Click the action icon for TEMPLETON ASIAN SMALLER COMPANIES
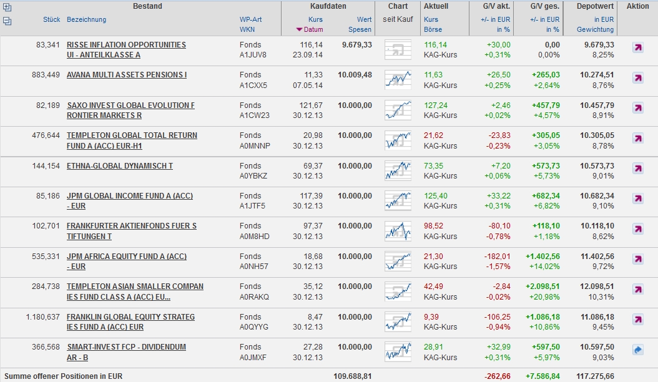 [637, 289]
